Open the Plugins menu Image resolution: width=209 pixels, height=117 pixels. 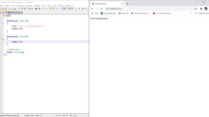(x=61, y=6)
